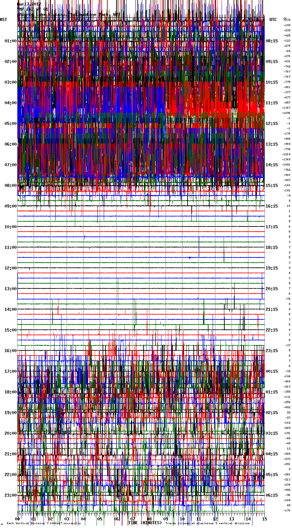Select the 15:00 MST row label
The image size is (292, 528).
tap(11, 330)
